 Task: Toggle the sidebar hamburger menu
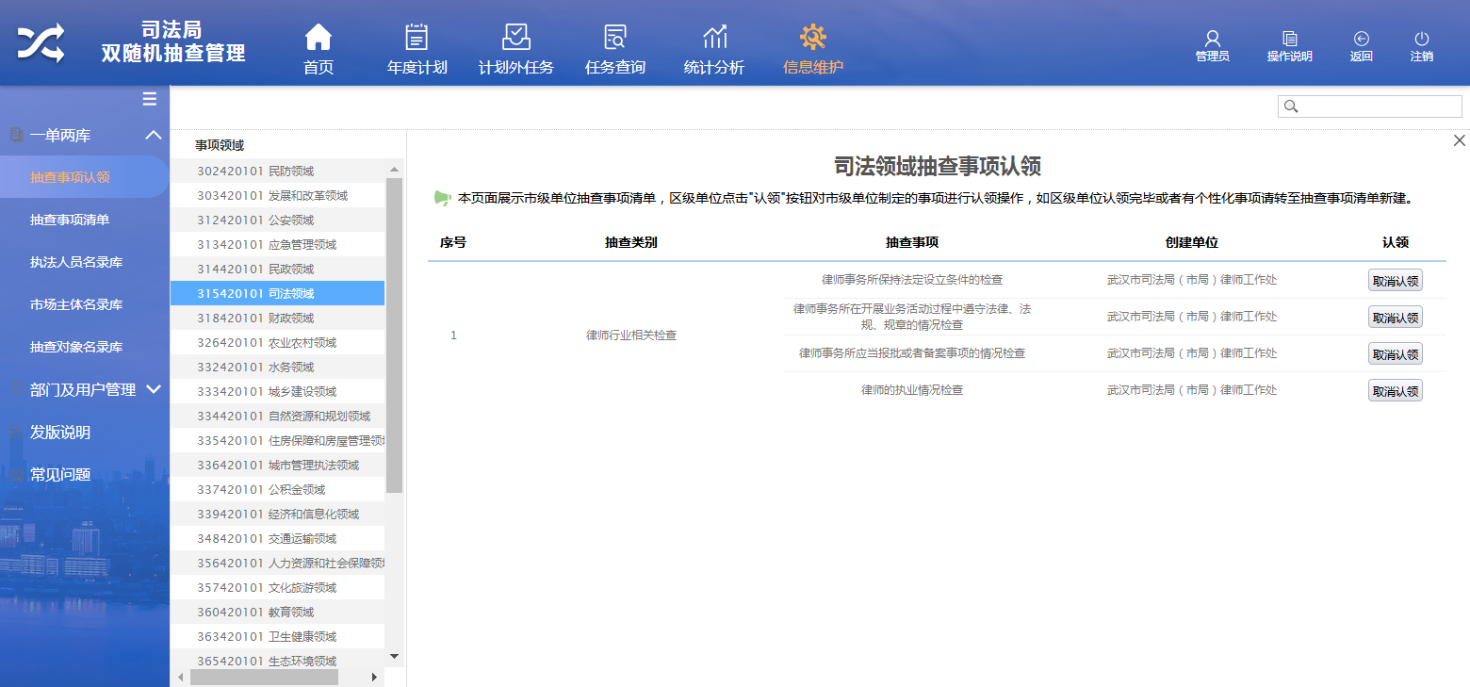click(x=149, y=99)
